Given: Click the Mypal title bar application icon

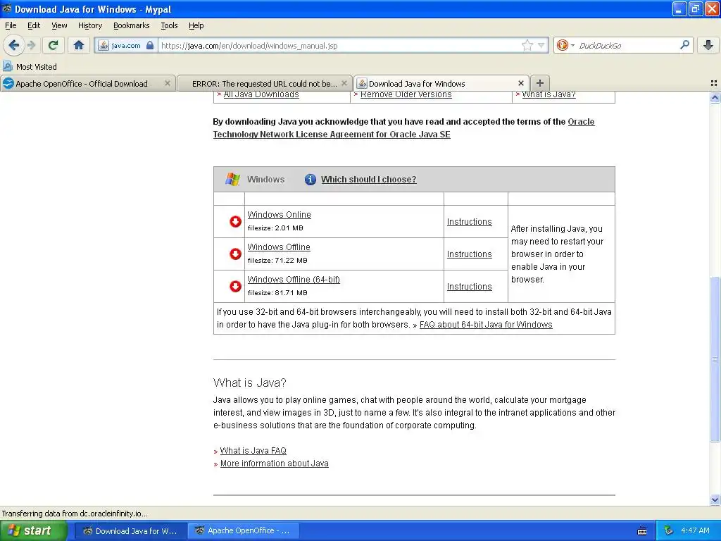Looking at the screenshot, I should tap(7, 8).
